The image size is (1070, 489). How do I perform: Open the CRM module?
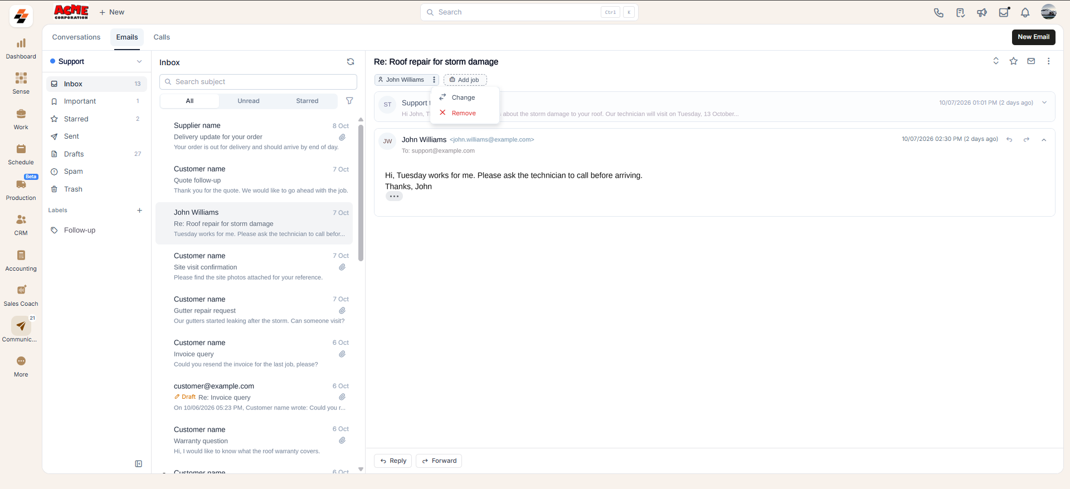pos(21,225)
